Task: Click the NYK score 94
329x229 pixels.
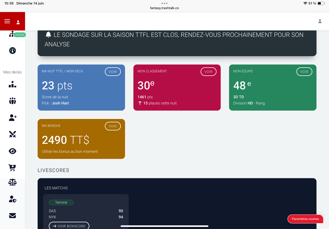Action: pyautogui.click(x=121, y=217)
